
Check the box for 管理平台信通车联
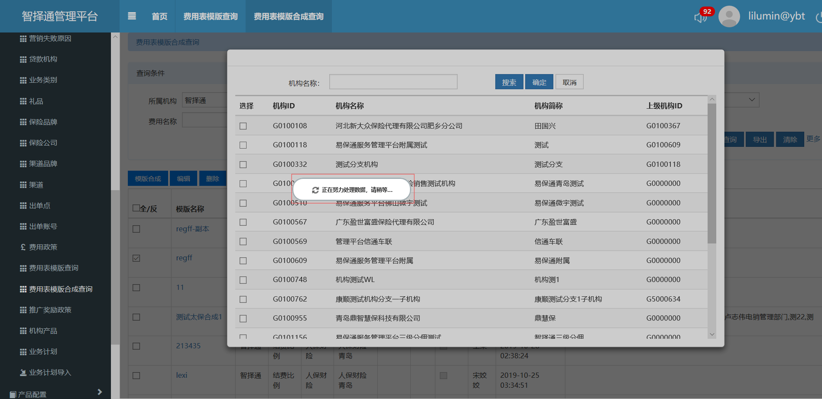[x=243, y=241]
